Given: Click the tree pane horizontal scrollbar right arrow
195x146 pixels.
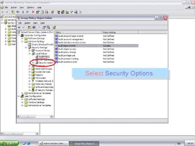Looking at the screenshot, I should coord(51,116).
